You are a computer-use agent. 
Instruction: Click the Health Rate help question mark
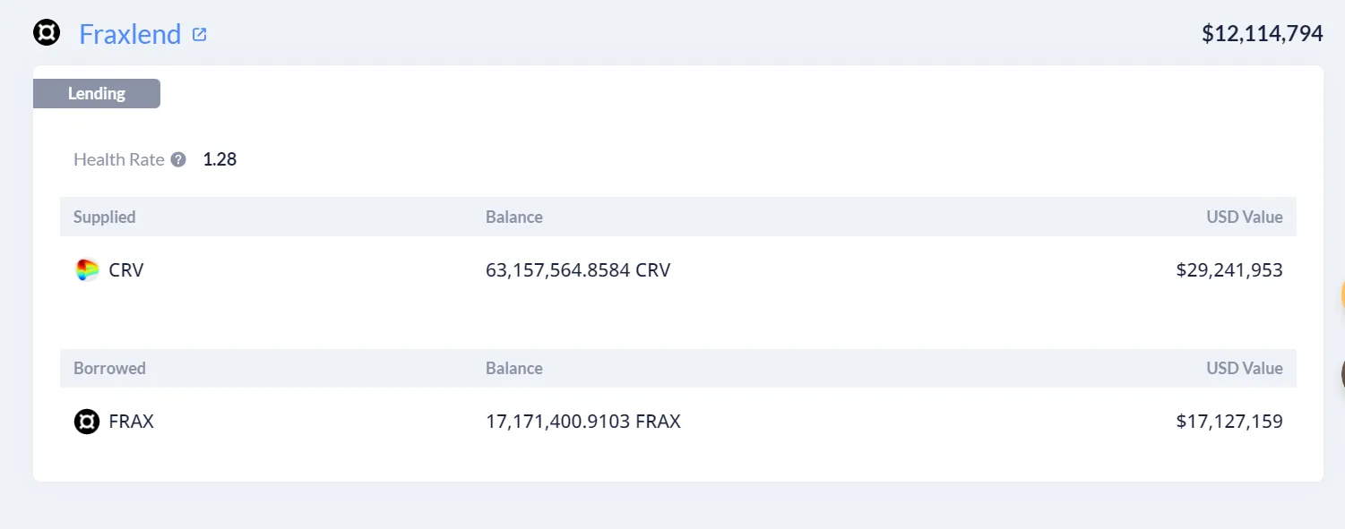178,160
